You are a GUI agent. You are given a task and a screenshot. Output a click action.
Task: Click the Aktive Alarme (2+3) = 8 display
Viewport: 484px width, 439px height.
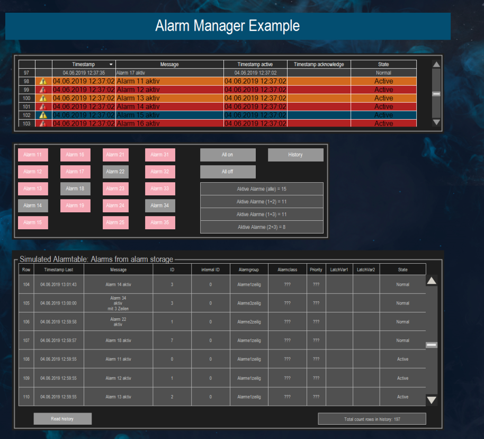click(262, 227)
